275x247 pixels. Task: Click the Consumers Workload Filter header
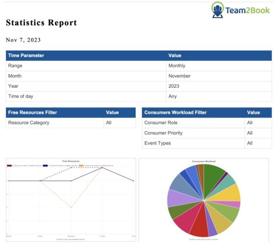pos(175,113)
